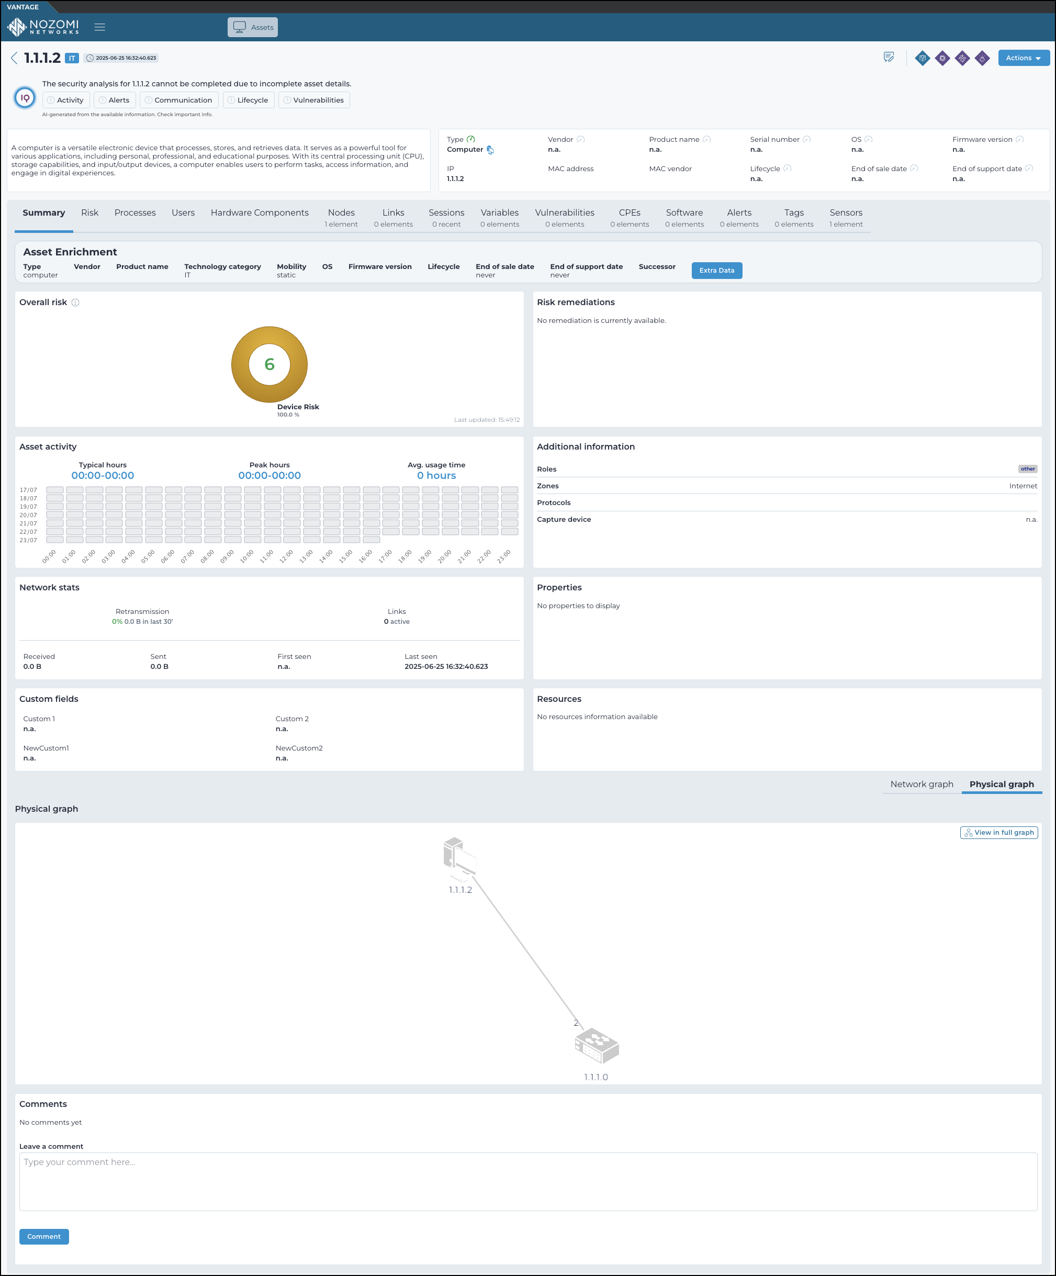Click the info icon next to Overall risk
The image size is (1056, 1276).
pos(75,303)
